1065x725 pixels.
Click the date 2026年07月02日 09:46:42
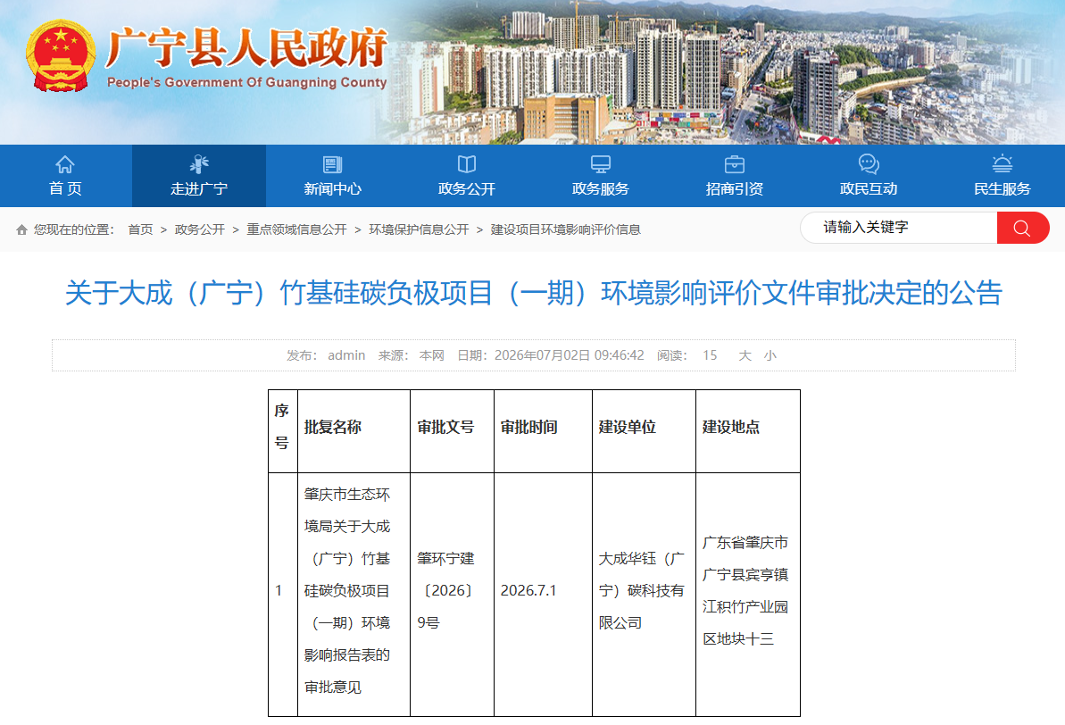point(570,355)
